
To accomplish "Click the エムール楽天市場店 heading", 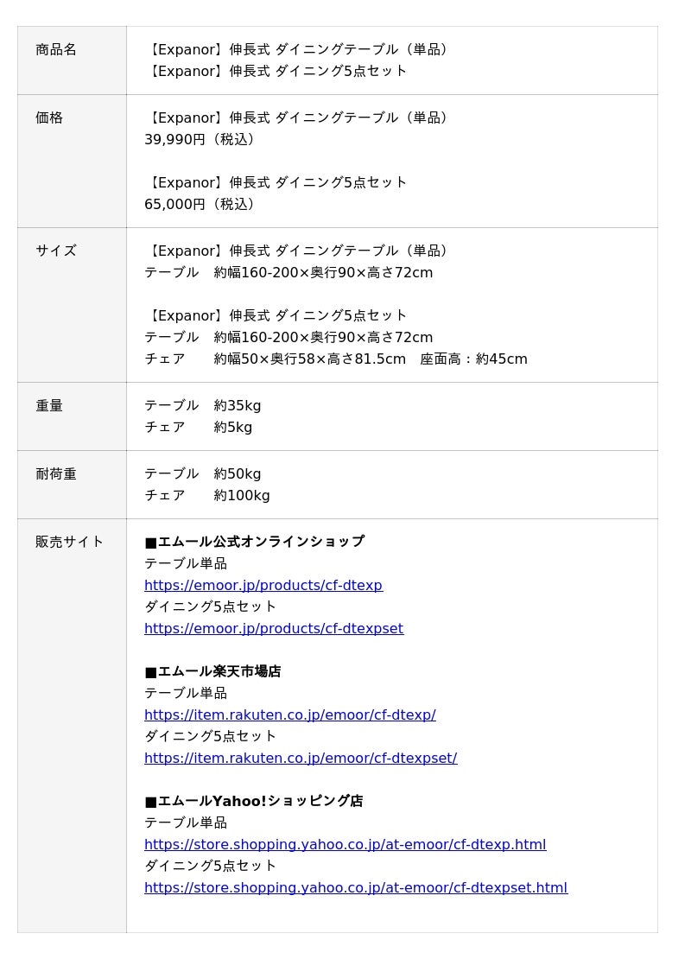I will tap(212, 672).
